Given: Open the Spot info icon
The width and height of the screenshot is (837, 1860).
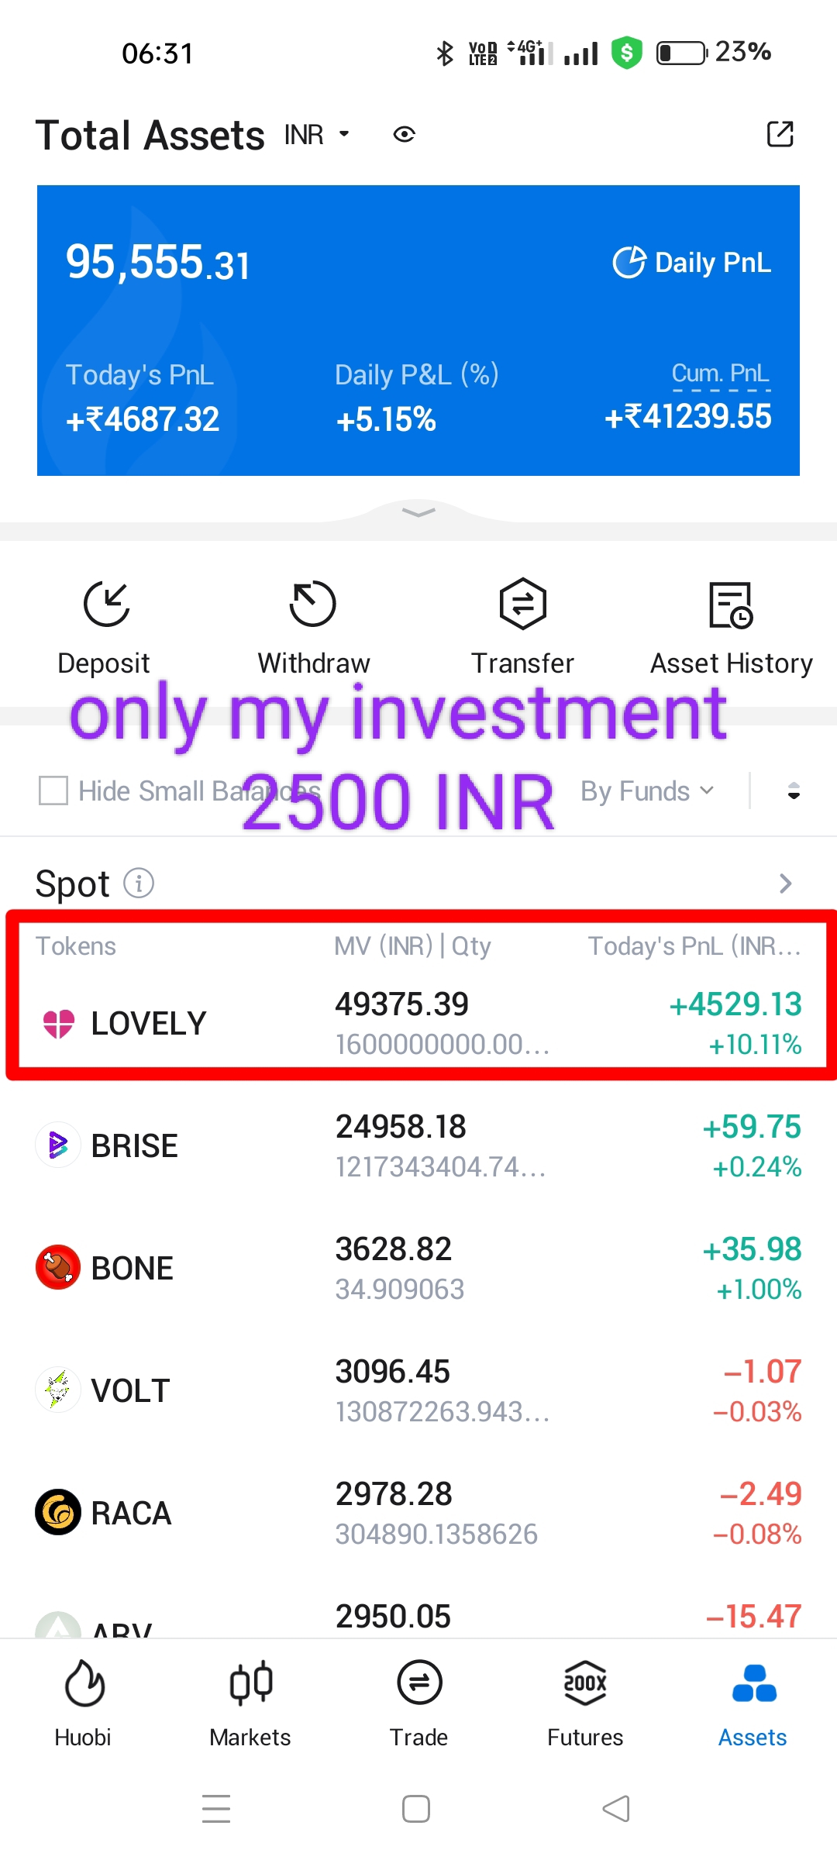Looking at the screenshot, I should (139, 883).
